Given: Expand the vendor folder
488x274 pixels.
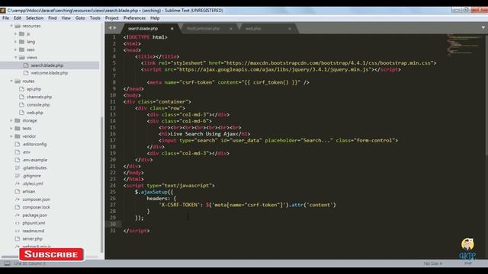Looking at the screenshot, I should [11, 136].
